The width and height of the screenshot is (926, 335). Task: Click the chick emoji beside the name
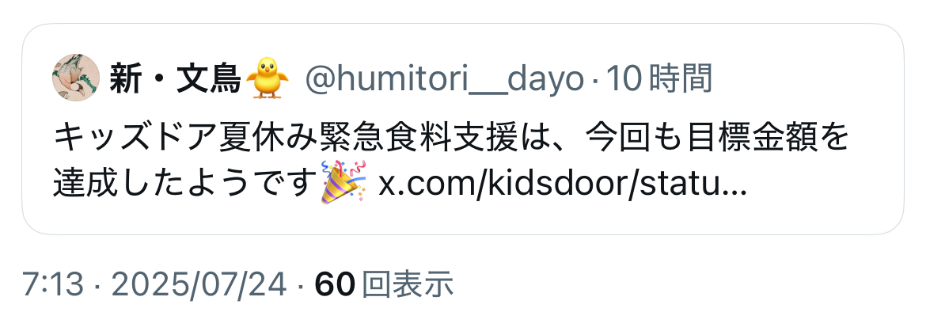[267, 78]
